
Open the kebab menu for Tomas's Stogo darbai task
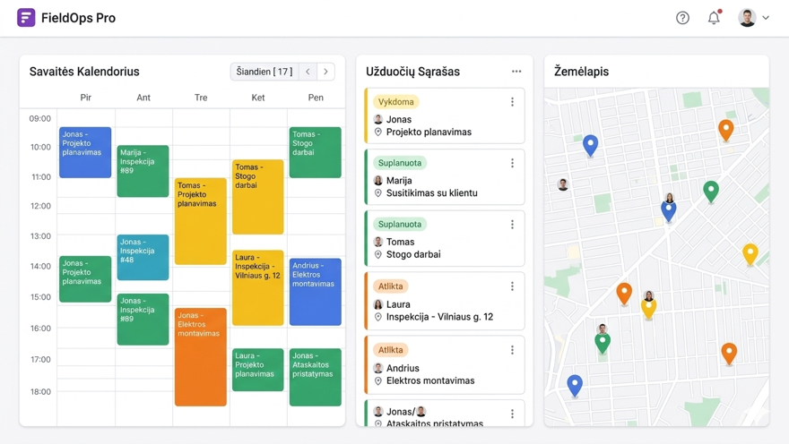click(512, 225)
